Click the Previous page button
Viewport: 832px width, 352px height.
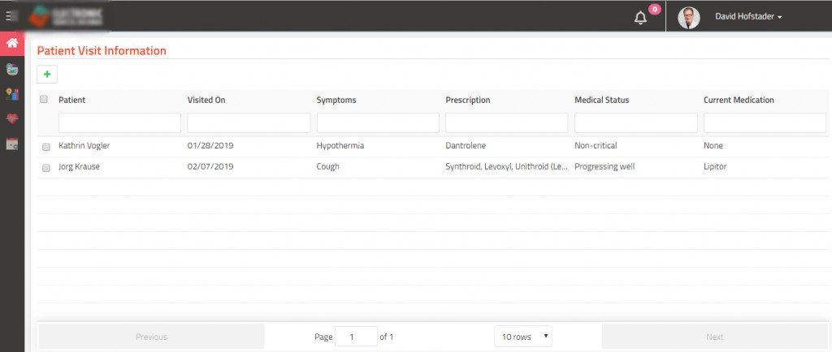(151, 337)
